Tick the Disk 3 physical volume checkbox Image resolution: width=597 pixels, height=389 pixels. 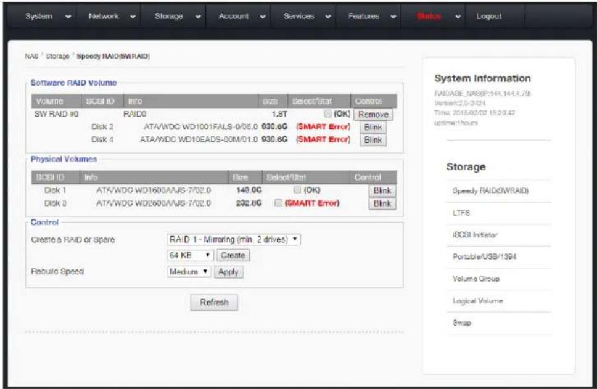[x=278, y=202]
